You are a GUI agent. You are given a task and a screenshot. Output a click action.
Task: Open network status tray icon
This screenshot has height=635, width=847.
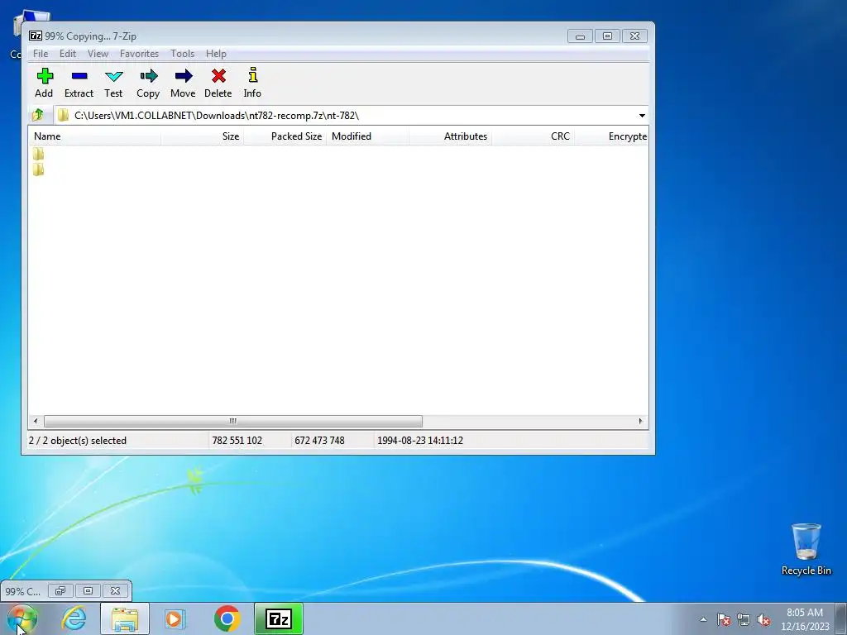(744, 619)
